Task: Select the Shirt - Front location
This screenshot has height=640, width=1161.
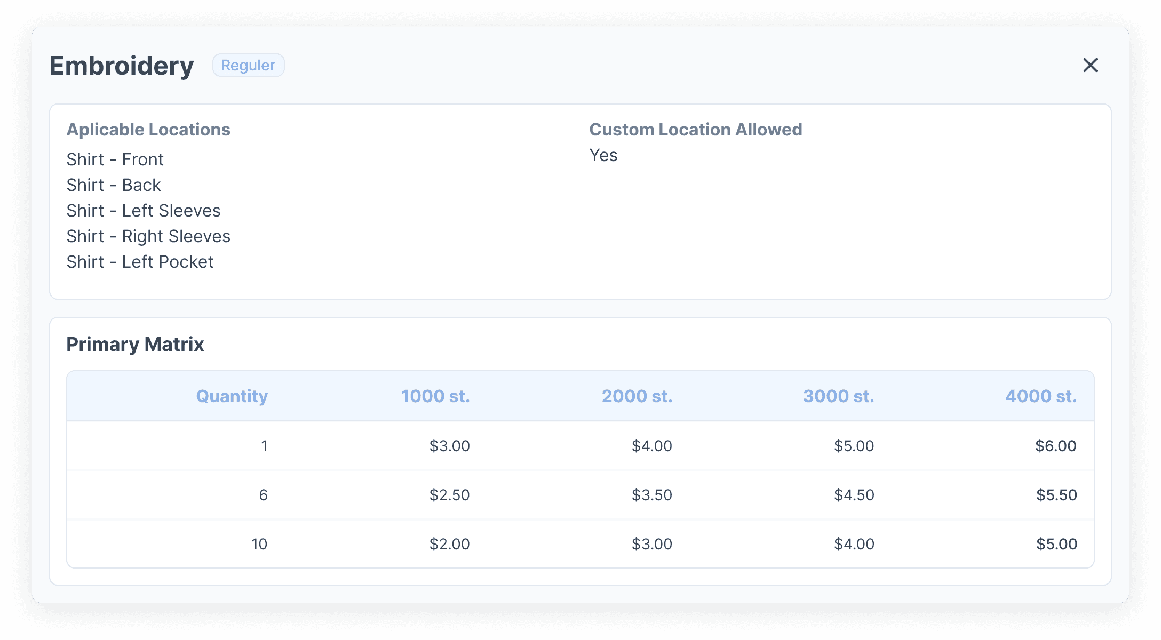Action: [115, 159]
